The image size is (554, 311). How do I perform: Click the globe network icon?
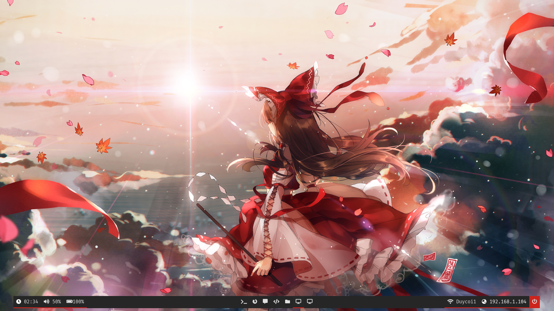pyautogui.click(x=484, y=302)
